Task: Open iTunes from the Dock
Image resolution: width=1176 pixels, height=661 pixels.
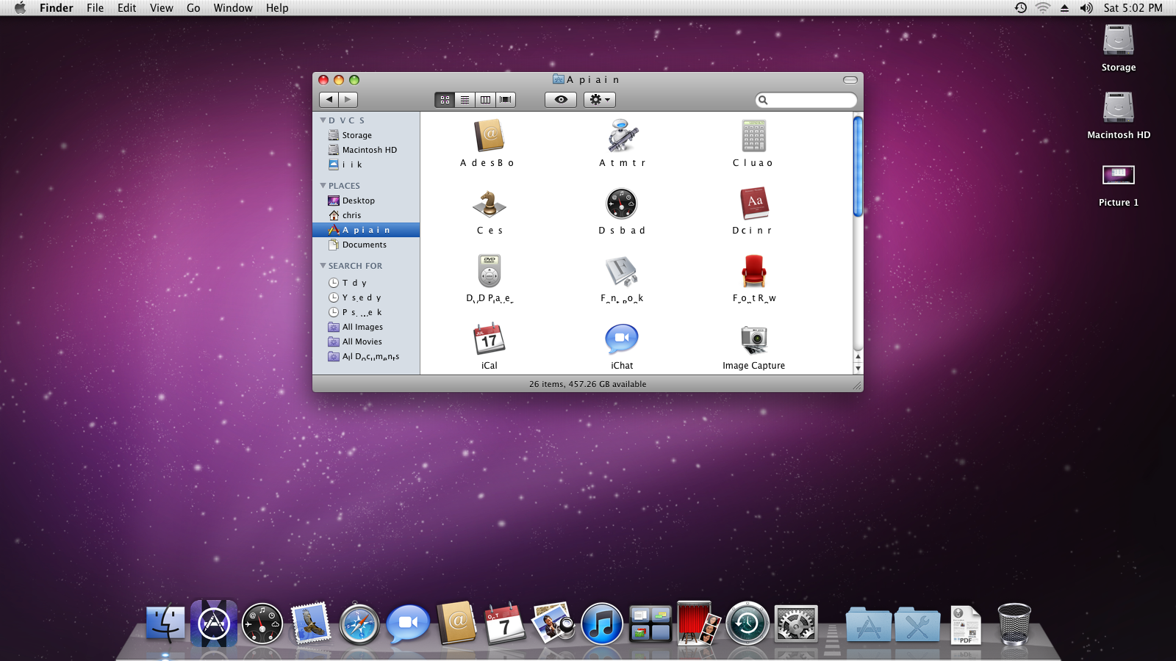Action: coord(601,624)
